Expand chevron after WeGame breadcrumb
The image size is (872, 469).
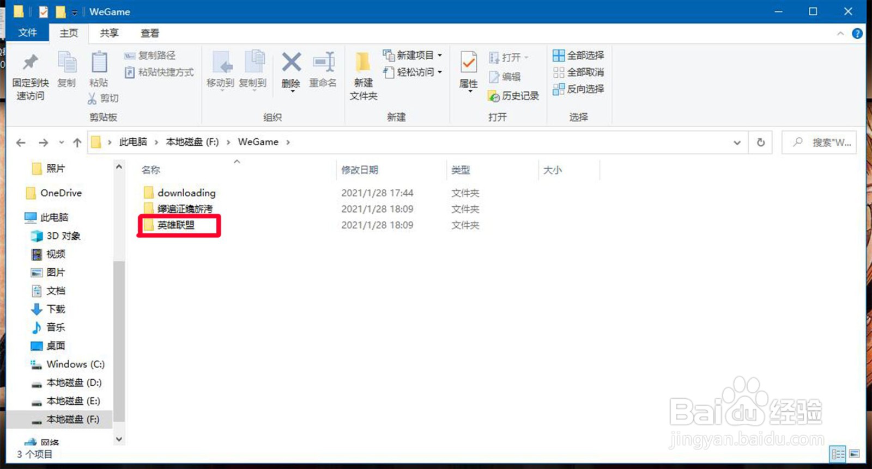coord(288,142)
